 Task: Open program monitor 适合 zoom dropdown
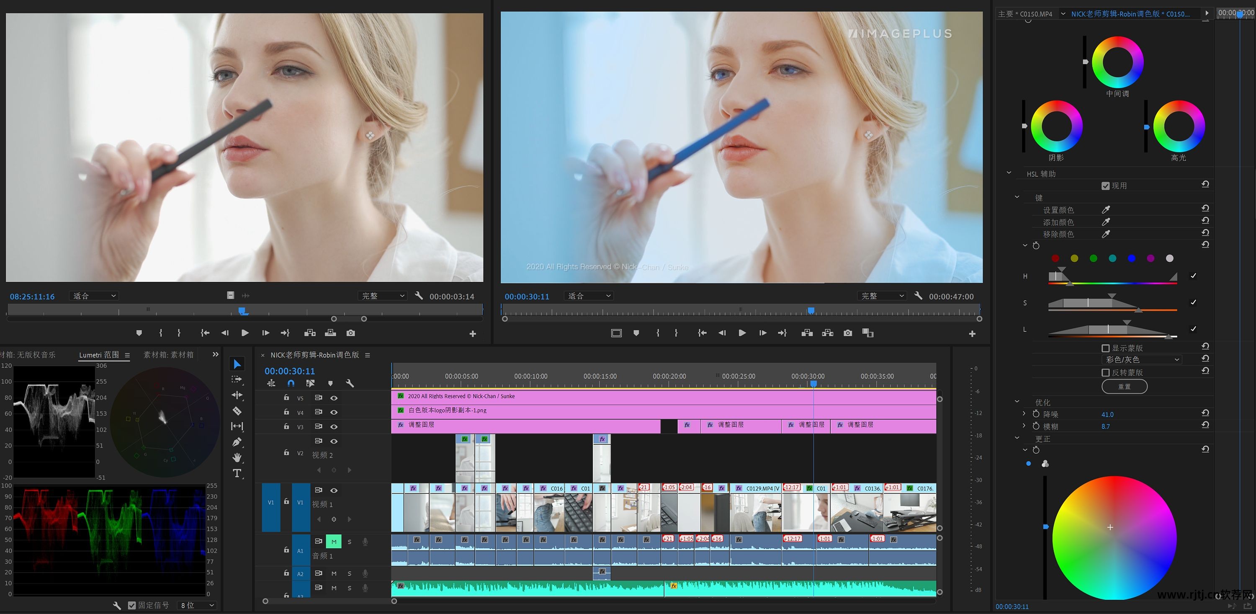(x=589, y=296)
